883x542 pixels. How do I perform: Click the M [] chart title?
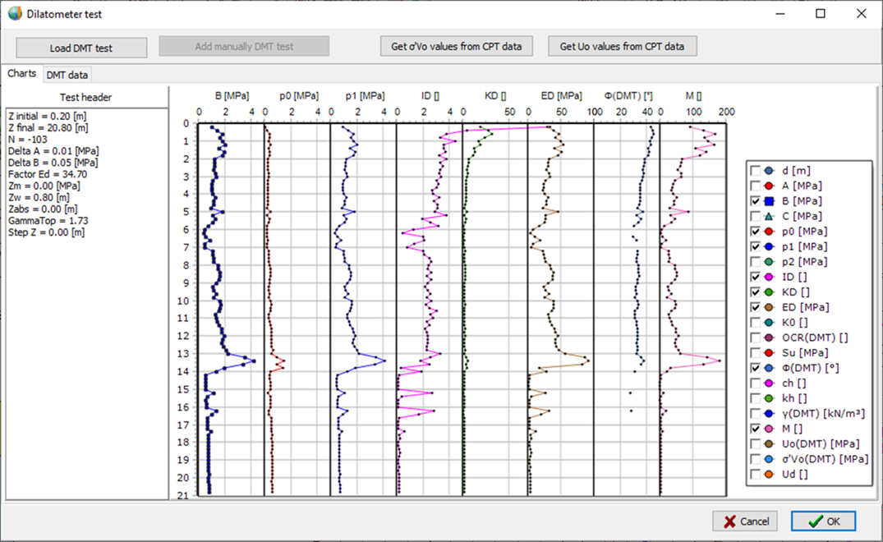click(694, 96)
